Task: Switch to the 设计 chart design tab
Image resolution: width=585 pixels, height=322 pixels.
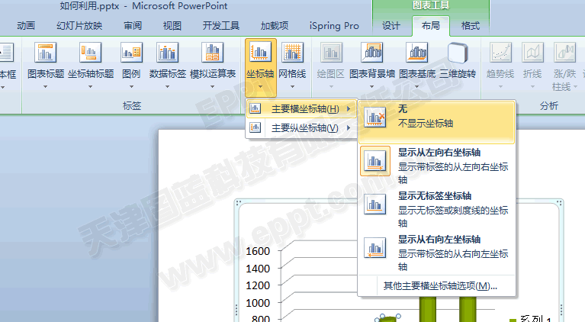Action: [x=391, y=26]
